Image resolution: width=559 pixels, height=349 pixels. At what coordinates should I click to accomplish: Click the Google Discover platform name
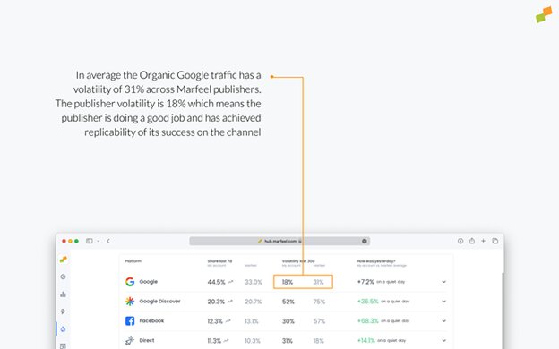point(159,302)
